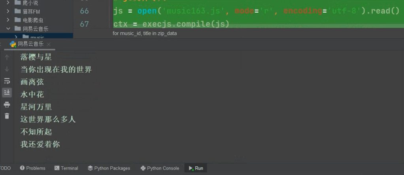This screenshot has height=175, width=404.
Task: Click output line 星河万里
Action: coord(36,107)
